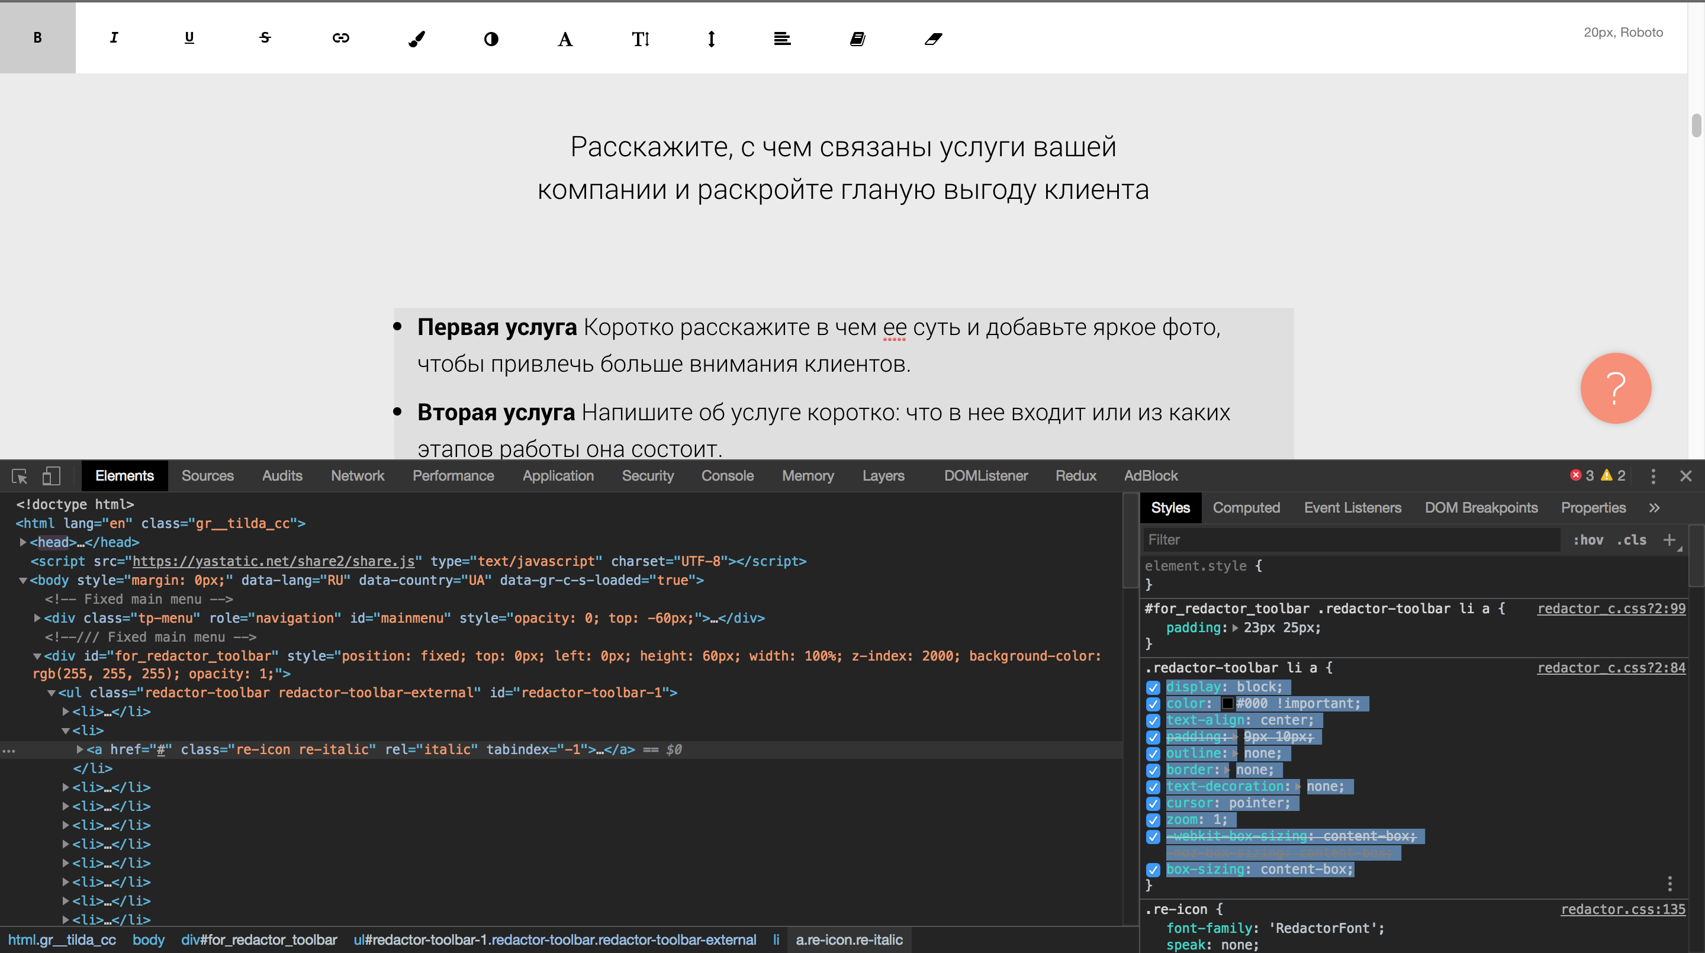Open the Event Listeners tab
Viewport: 1705px width, 953px height.
[1352, 508]
